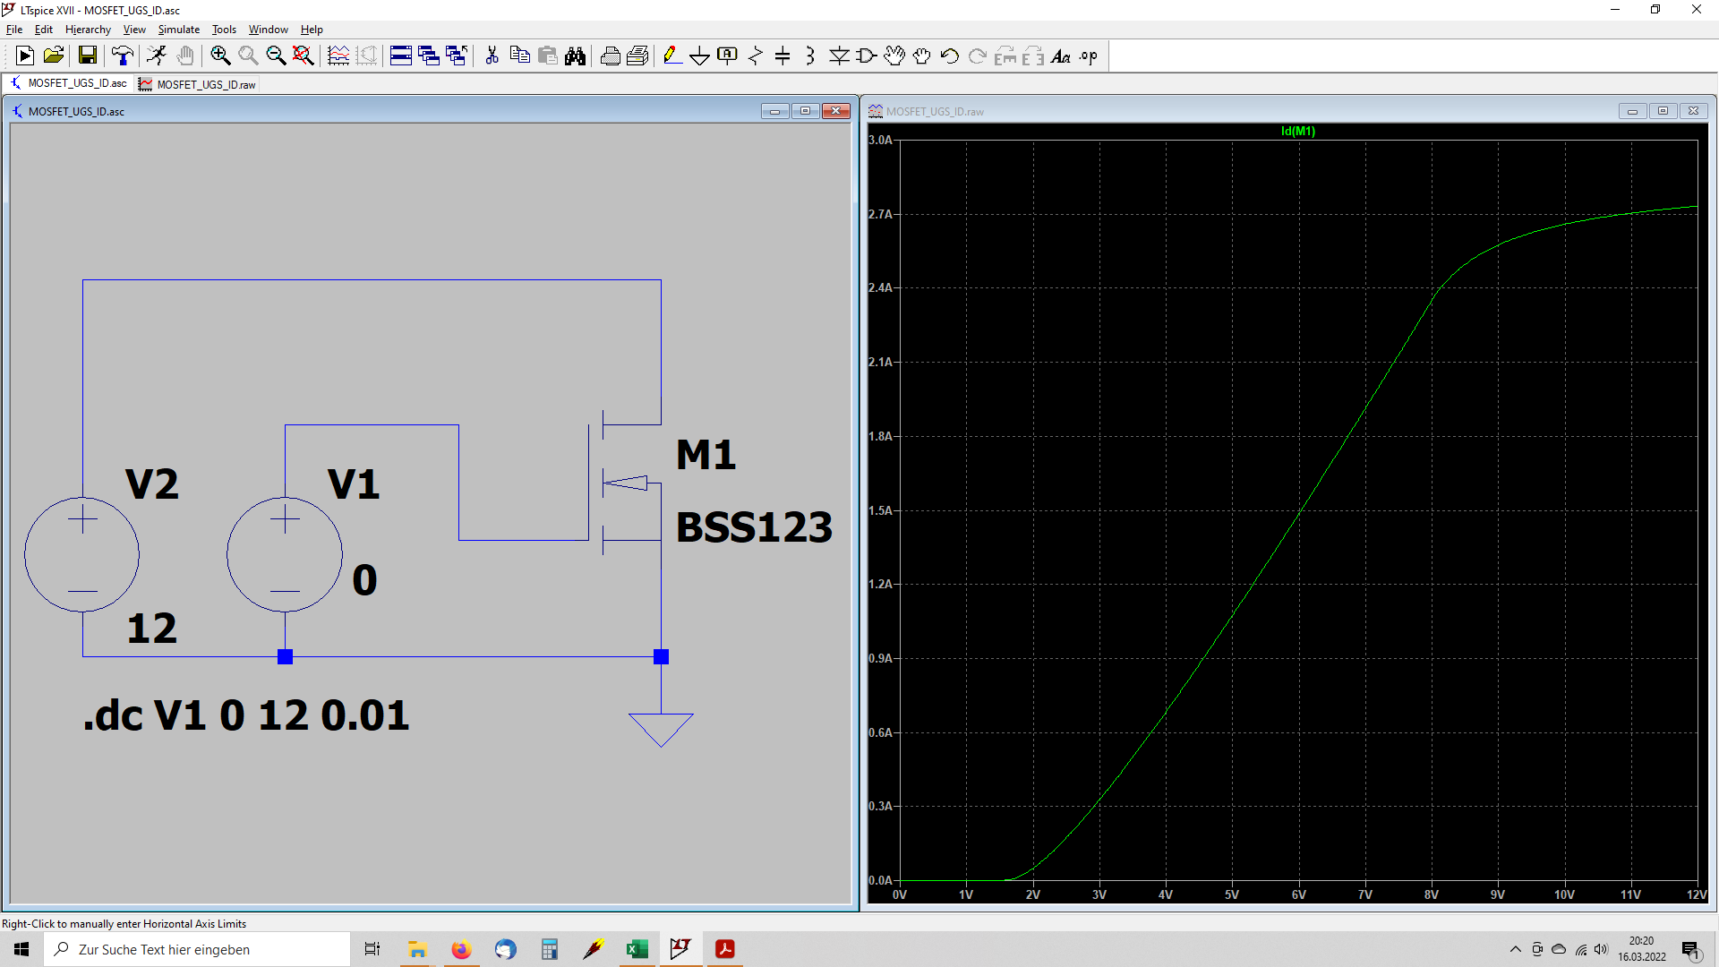This screenshot has height=967, width=1719.
Task: Click the BSS123 model label
Action: [x=754, y=527]
